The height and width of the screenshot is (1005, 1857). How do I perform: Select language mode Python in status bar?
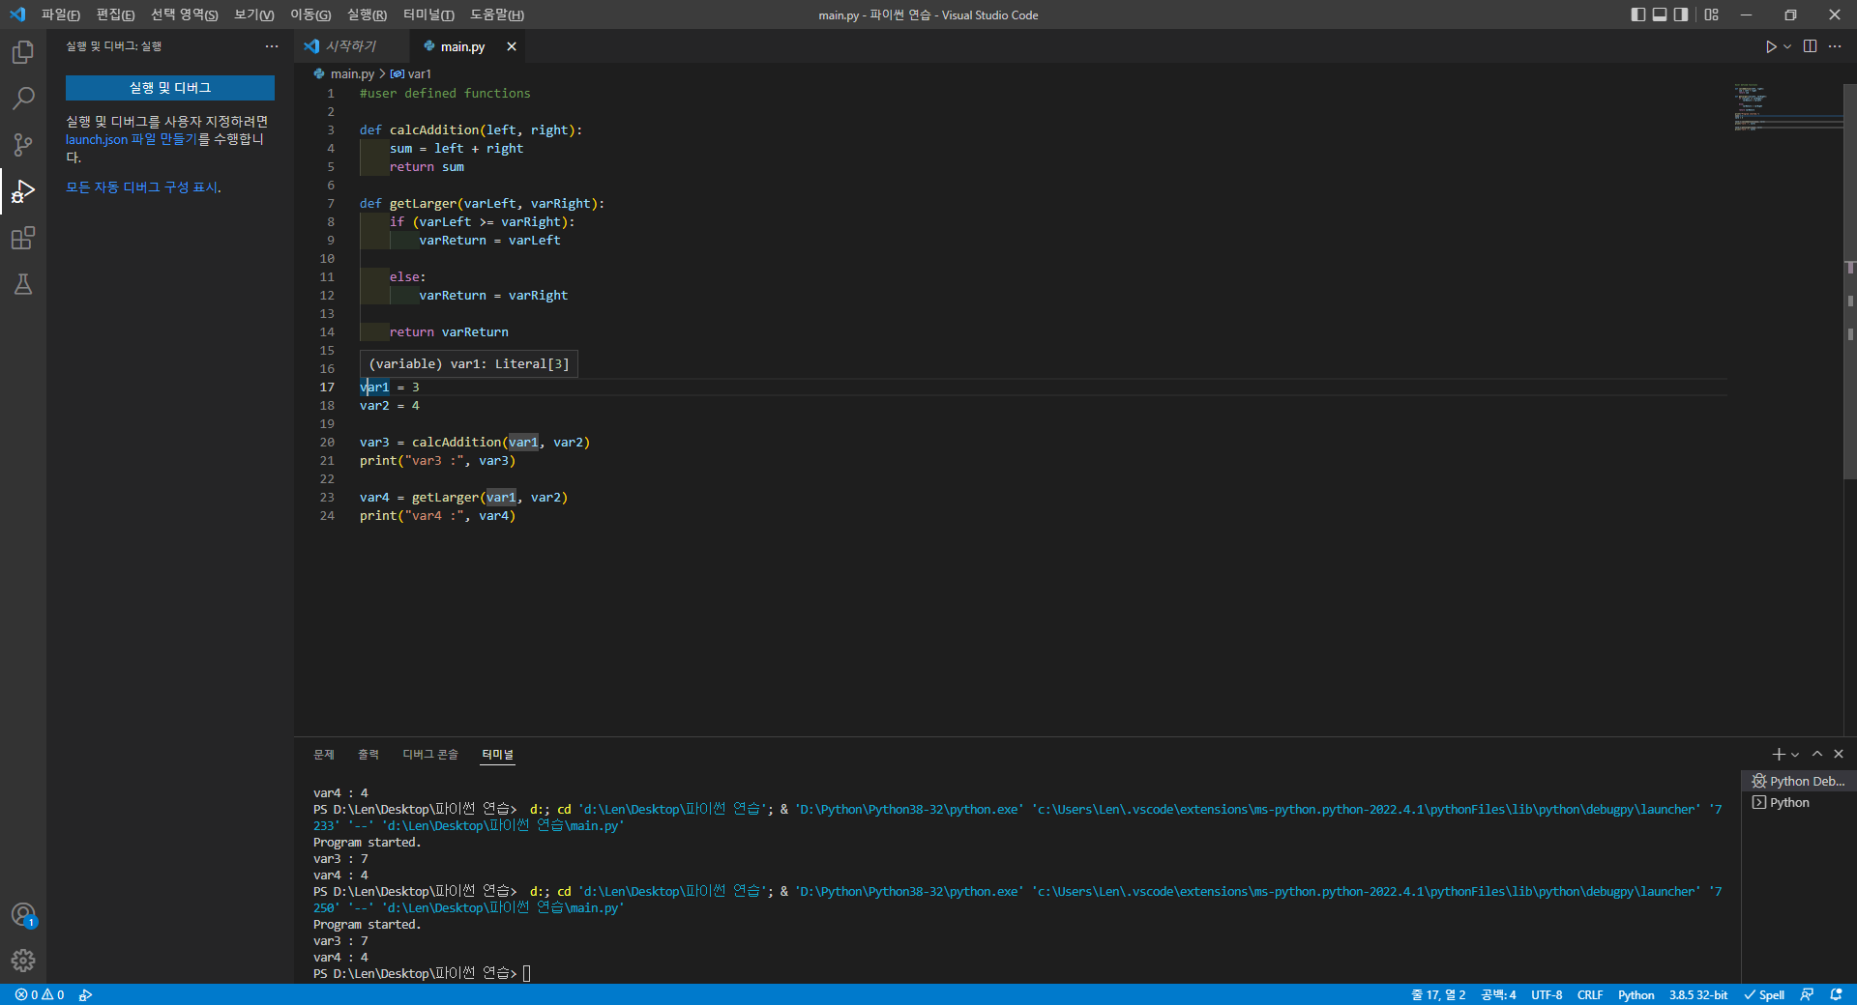pos(1636,994)
